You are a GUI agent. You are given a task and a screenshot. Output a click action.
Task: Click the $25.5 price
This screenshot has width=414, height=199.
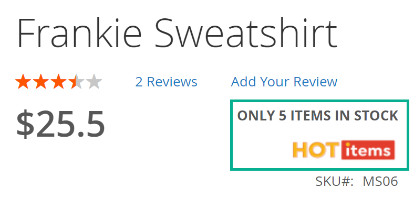click(61, 124)
